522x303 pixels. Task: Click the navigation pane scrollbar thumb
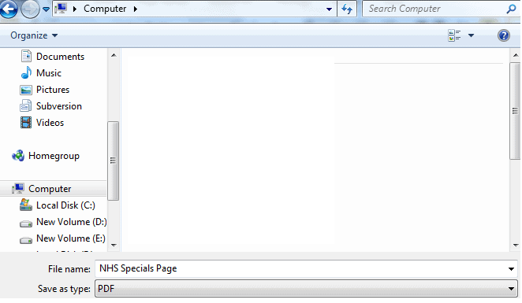[114, 161]
